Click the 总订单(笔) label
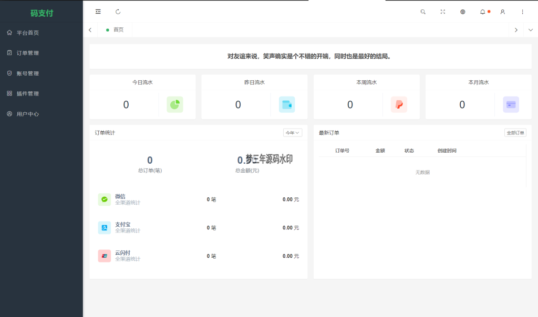This screenshot has height=317, width=538. [x=150, y=171]
